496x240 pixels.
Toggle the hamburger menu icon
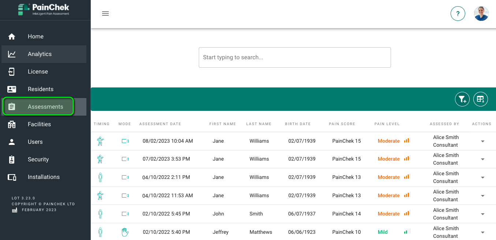coord(105,14)
